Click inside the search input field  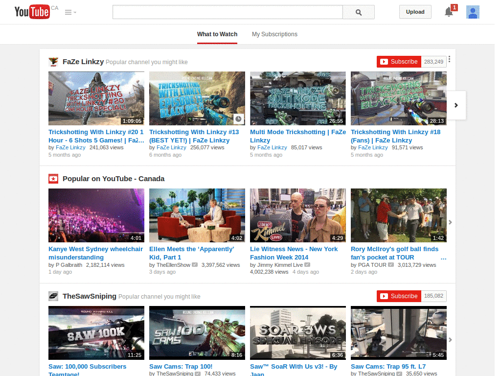pos(228,12)
